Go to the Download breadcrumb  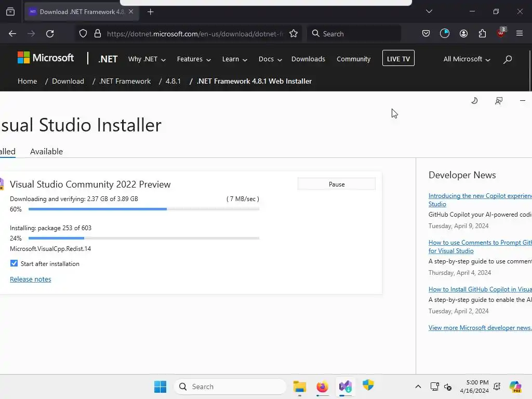68,81
